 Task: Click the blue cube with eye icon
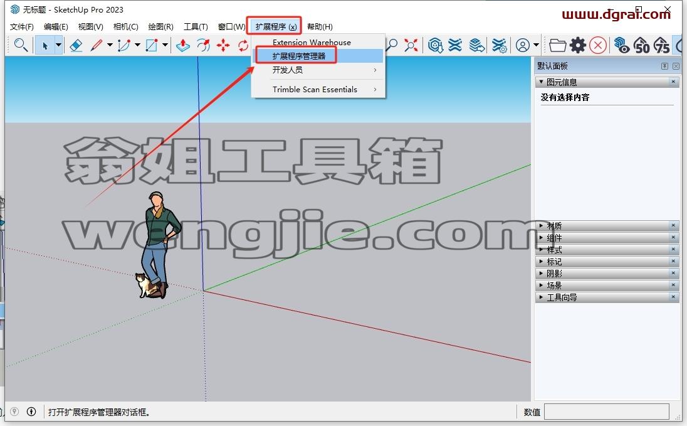pyautogui.click(x=622, y=45)
